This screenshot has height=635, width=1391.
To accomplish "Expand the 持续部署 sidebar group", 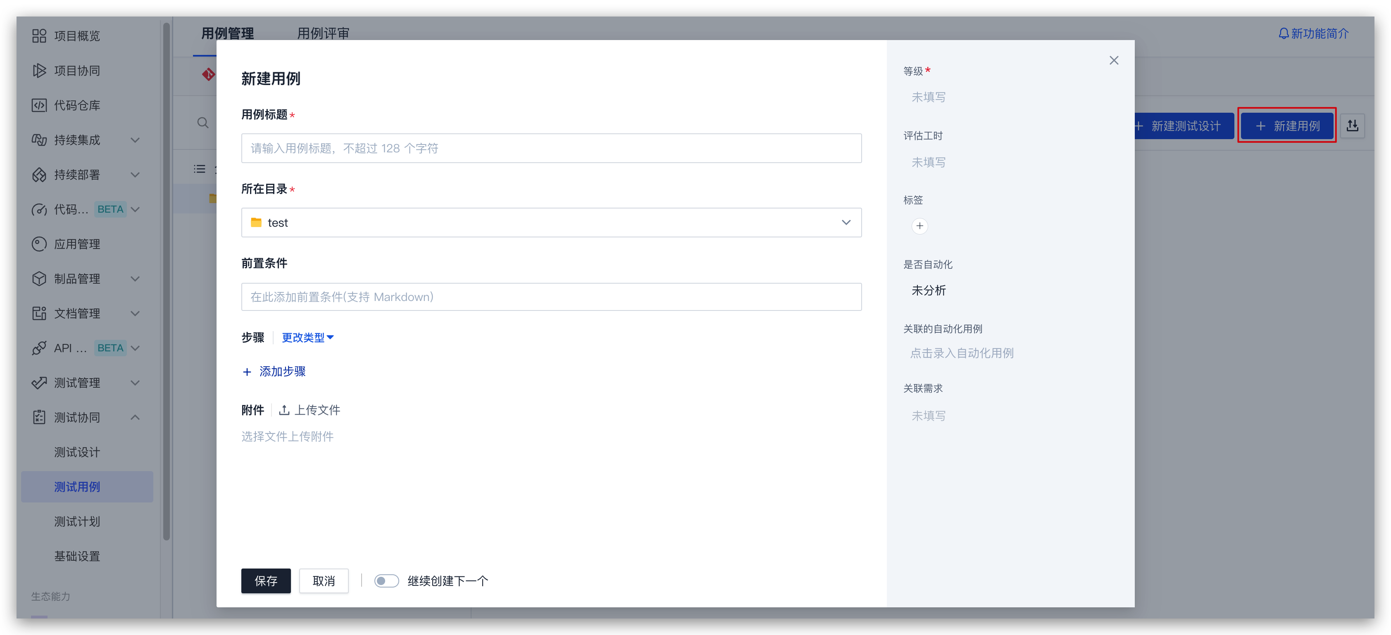I will pyautogui.click(x=136, y=175).
